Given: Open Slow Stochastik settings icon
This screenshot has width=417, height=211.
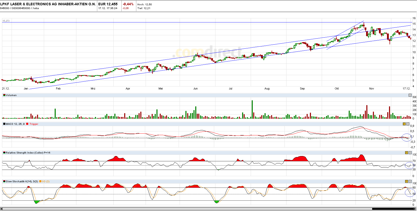Looking at the screenshot, I should pos(406,181).
